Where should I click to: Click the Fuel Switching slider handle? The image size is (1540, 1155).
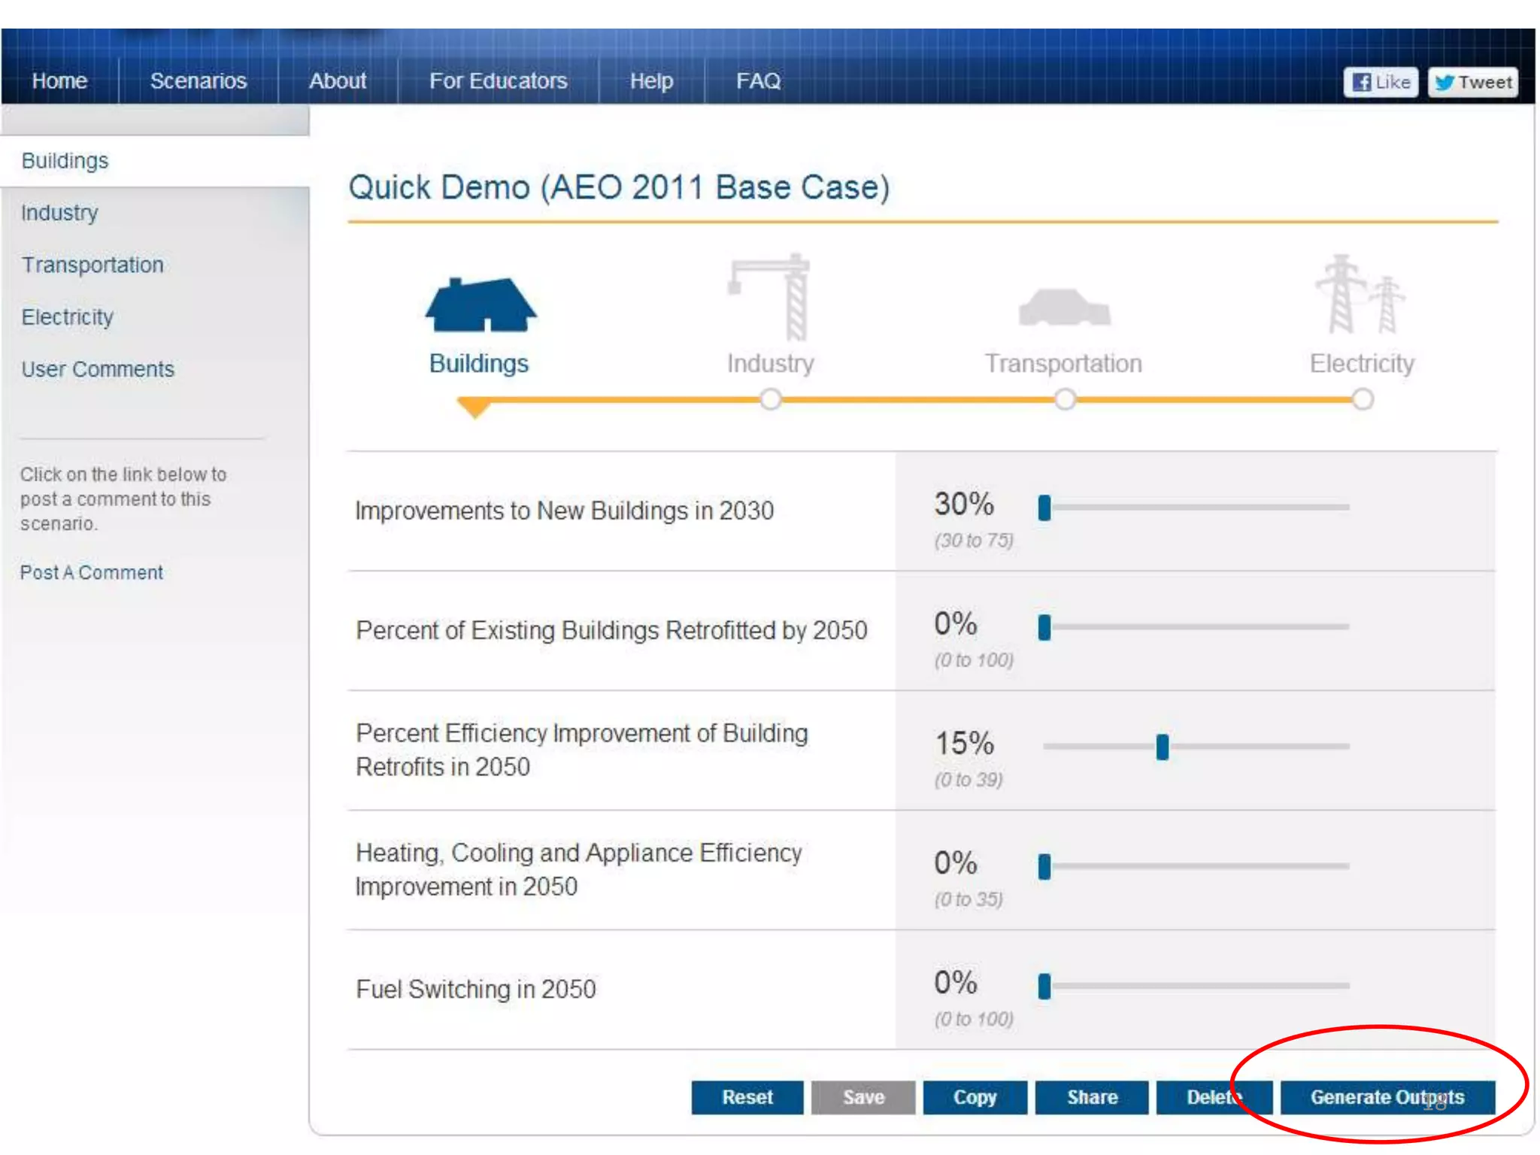click(1044, 986)
